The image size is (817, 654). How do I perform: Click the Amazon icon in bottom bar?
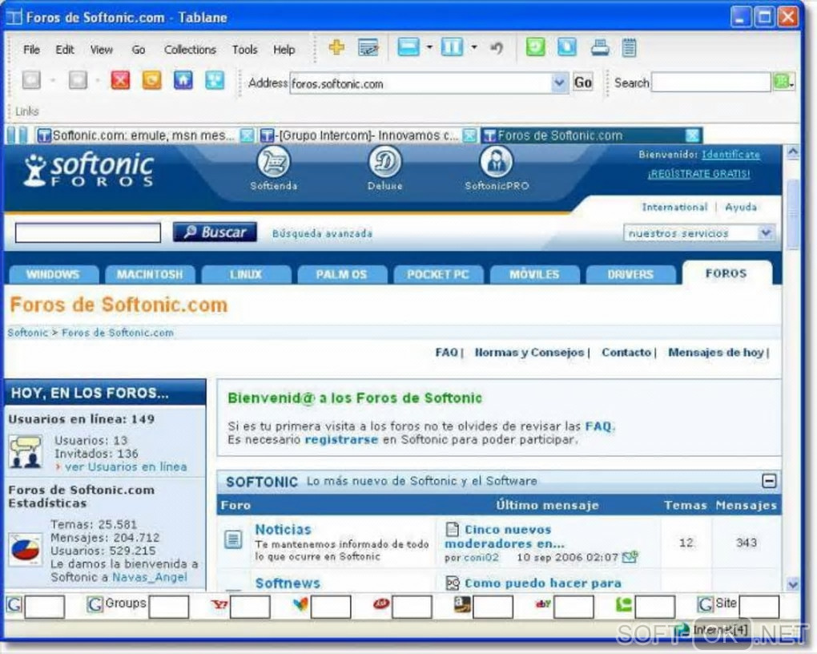462,605
